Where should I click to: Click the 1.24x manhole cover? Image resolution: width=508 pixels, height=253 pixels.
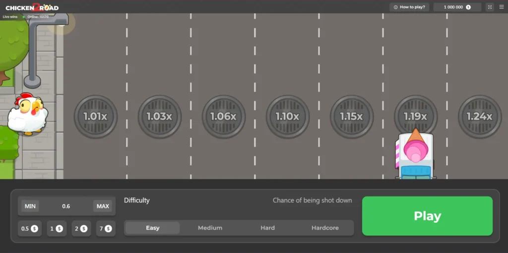(x=479, y=117)
